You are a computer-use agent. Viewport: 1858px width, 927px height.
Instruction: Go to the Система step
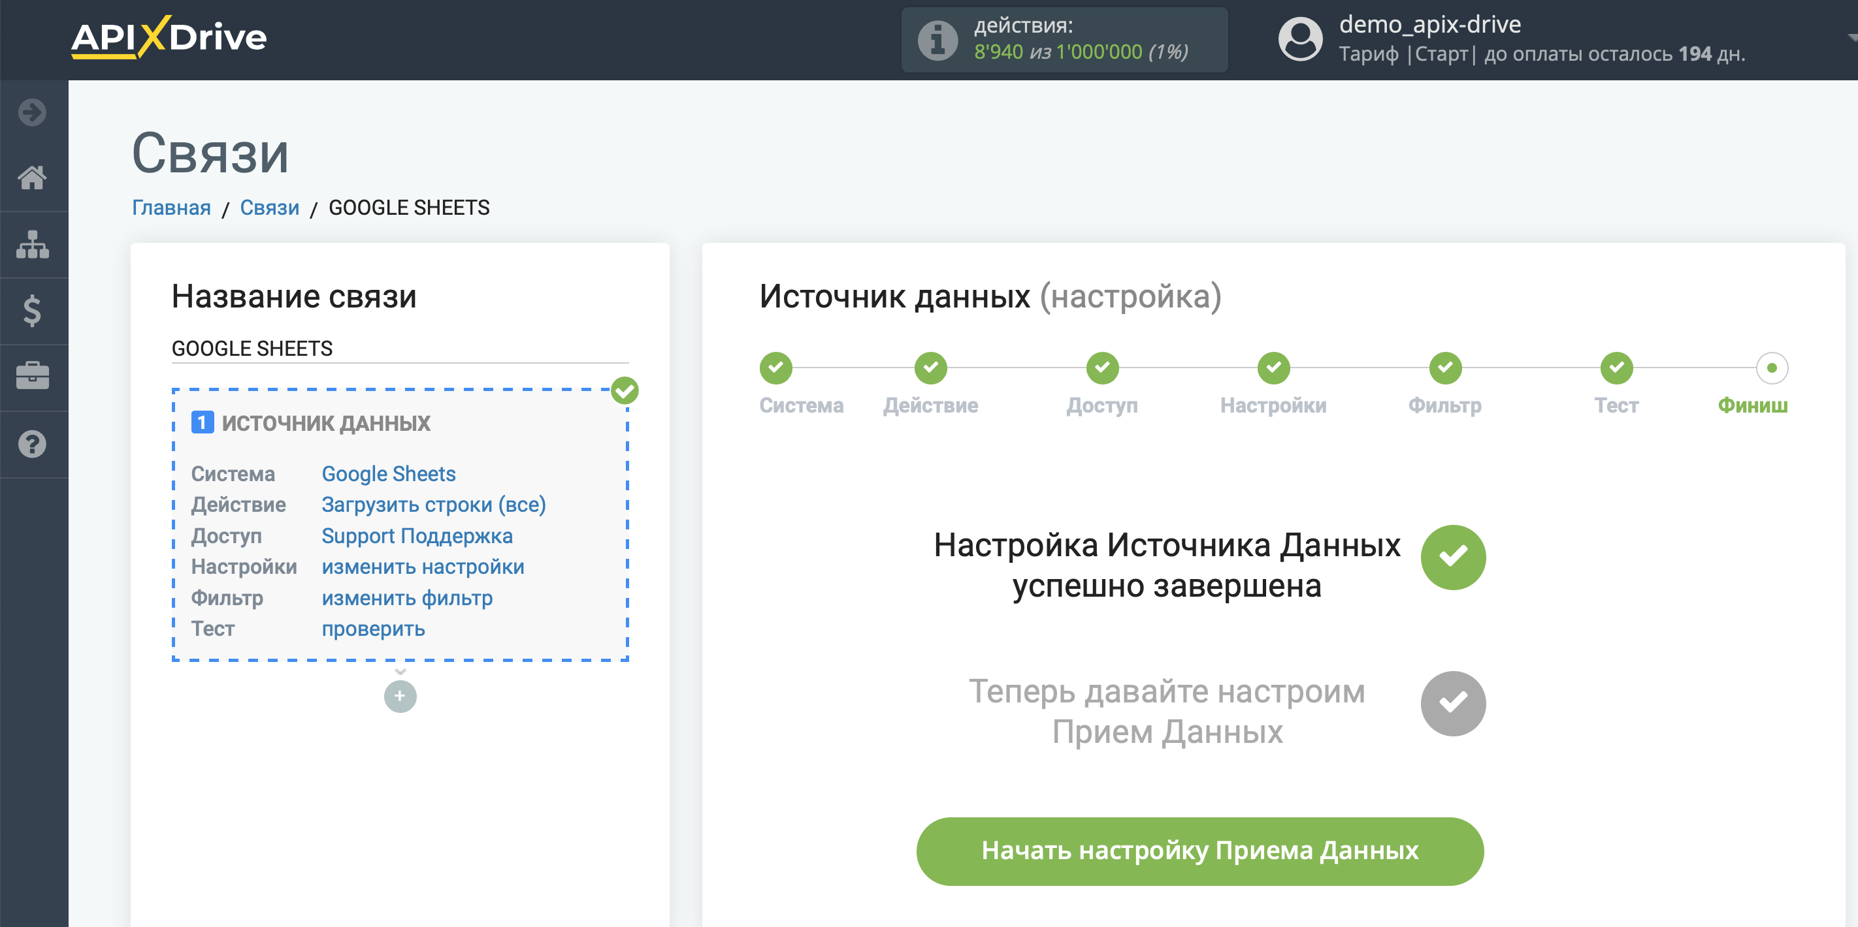776,368
